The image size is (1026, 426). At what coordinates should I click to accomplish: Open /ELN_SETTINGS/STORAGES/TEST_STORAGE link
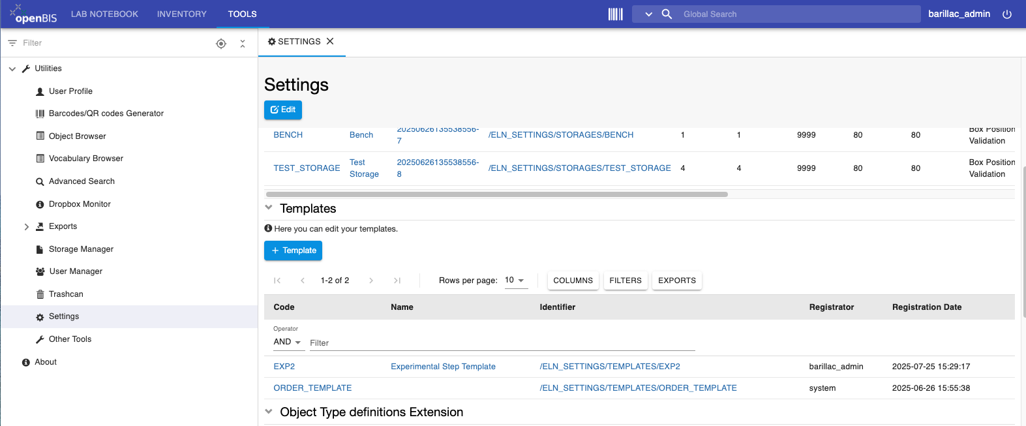pos(579,168)
